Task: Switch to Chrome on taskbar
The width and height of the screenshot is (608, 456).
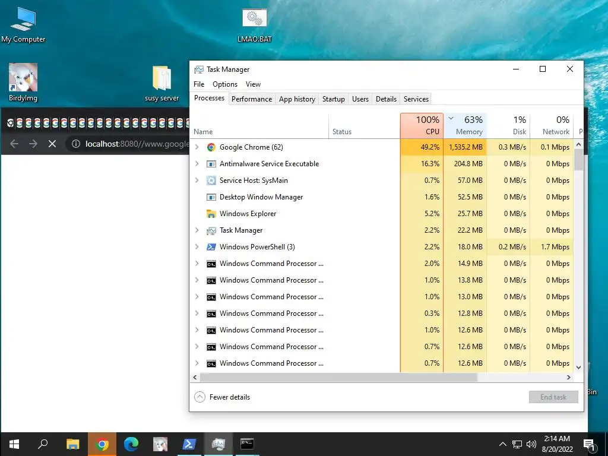Action: point(102,444)
